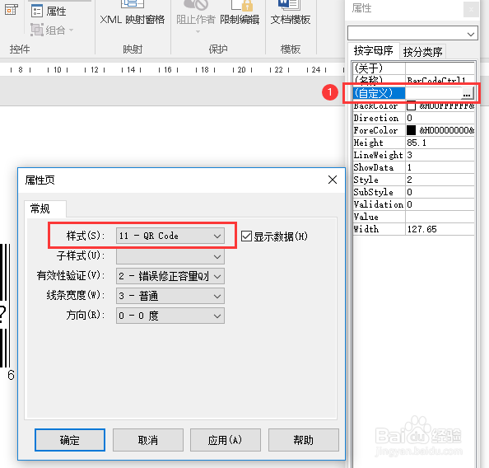
Task: Select the SubStyle property row
Action: (413, 192)
